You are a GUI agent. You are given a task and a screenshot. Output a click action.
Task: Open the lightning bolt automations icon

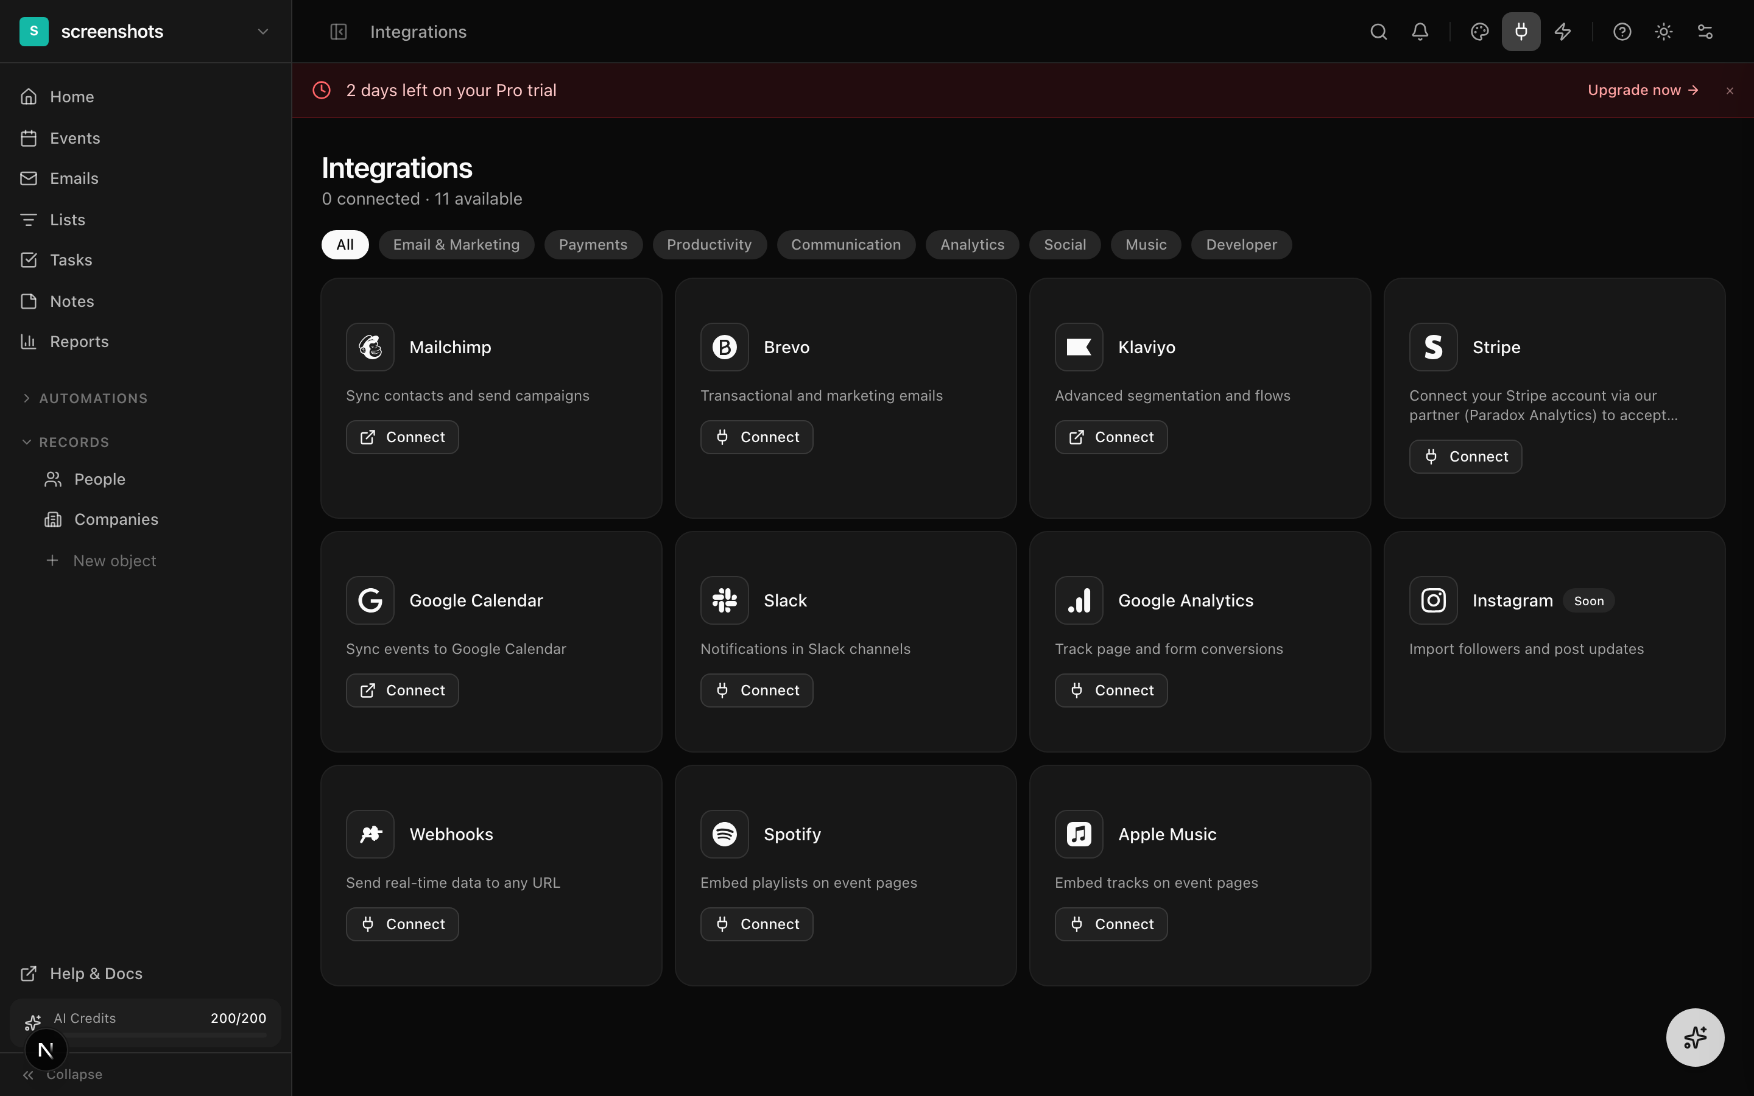pos(1563,32)
